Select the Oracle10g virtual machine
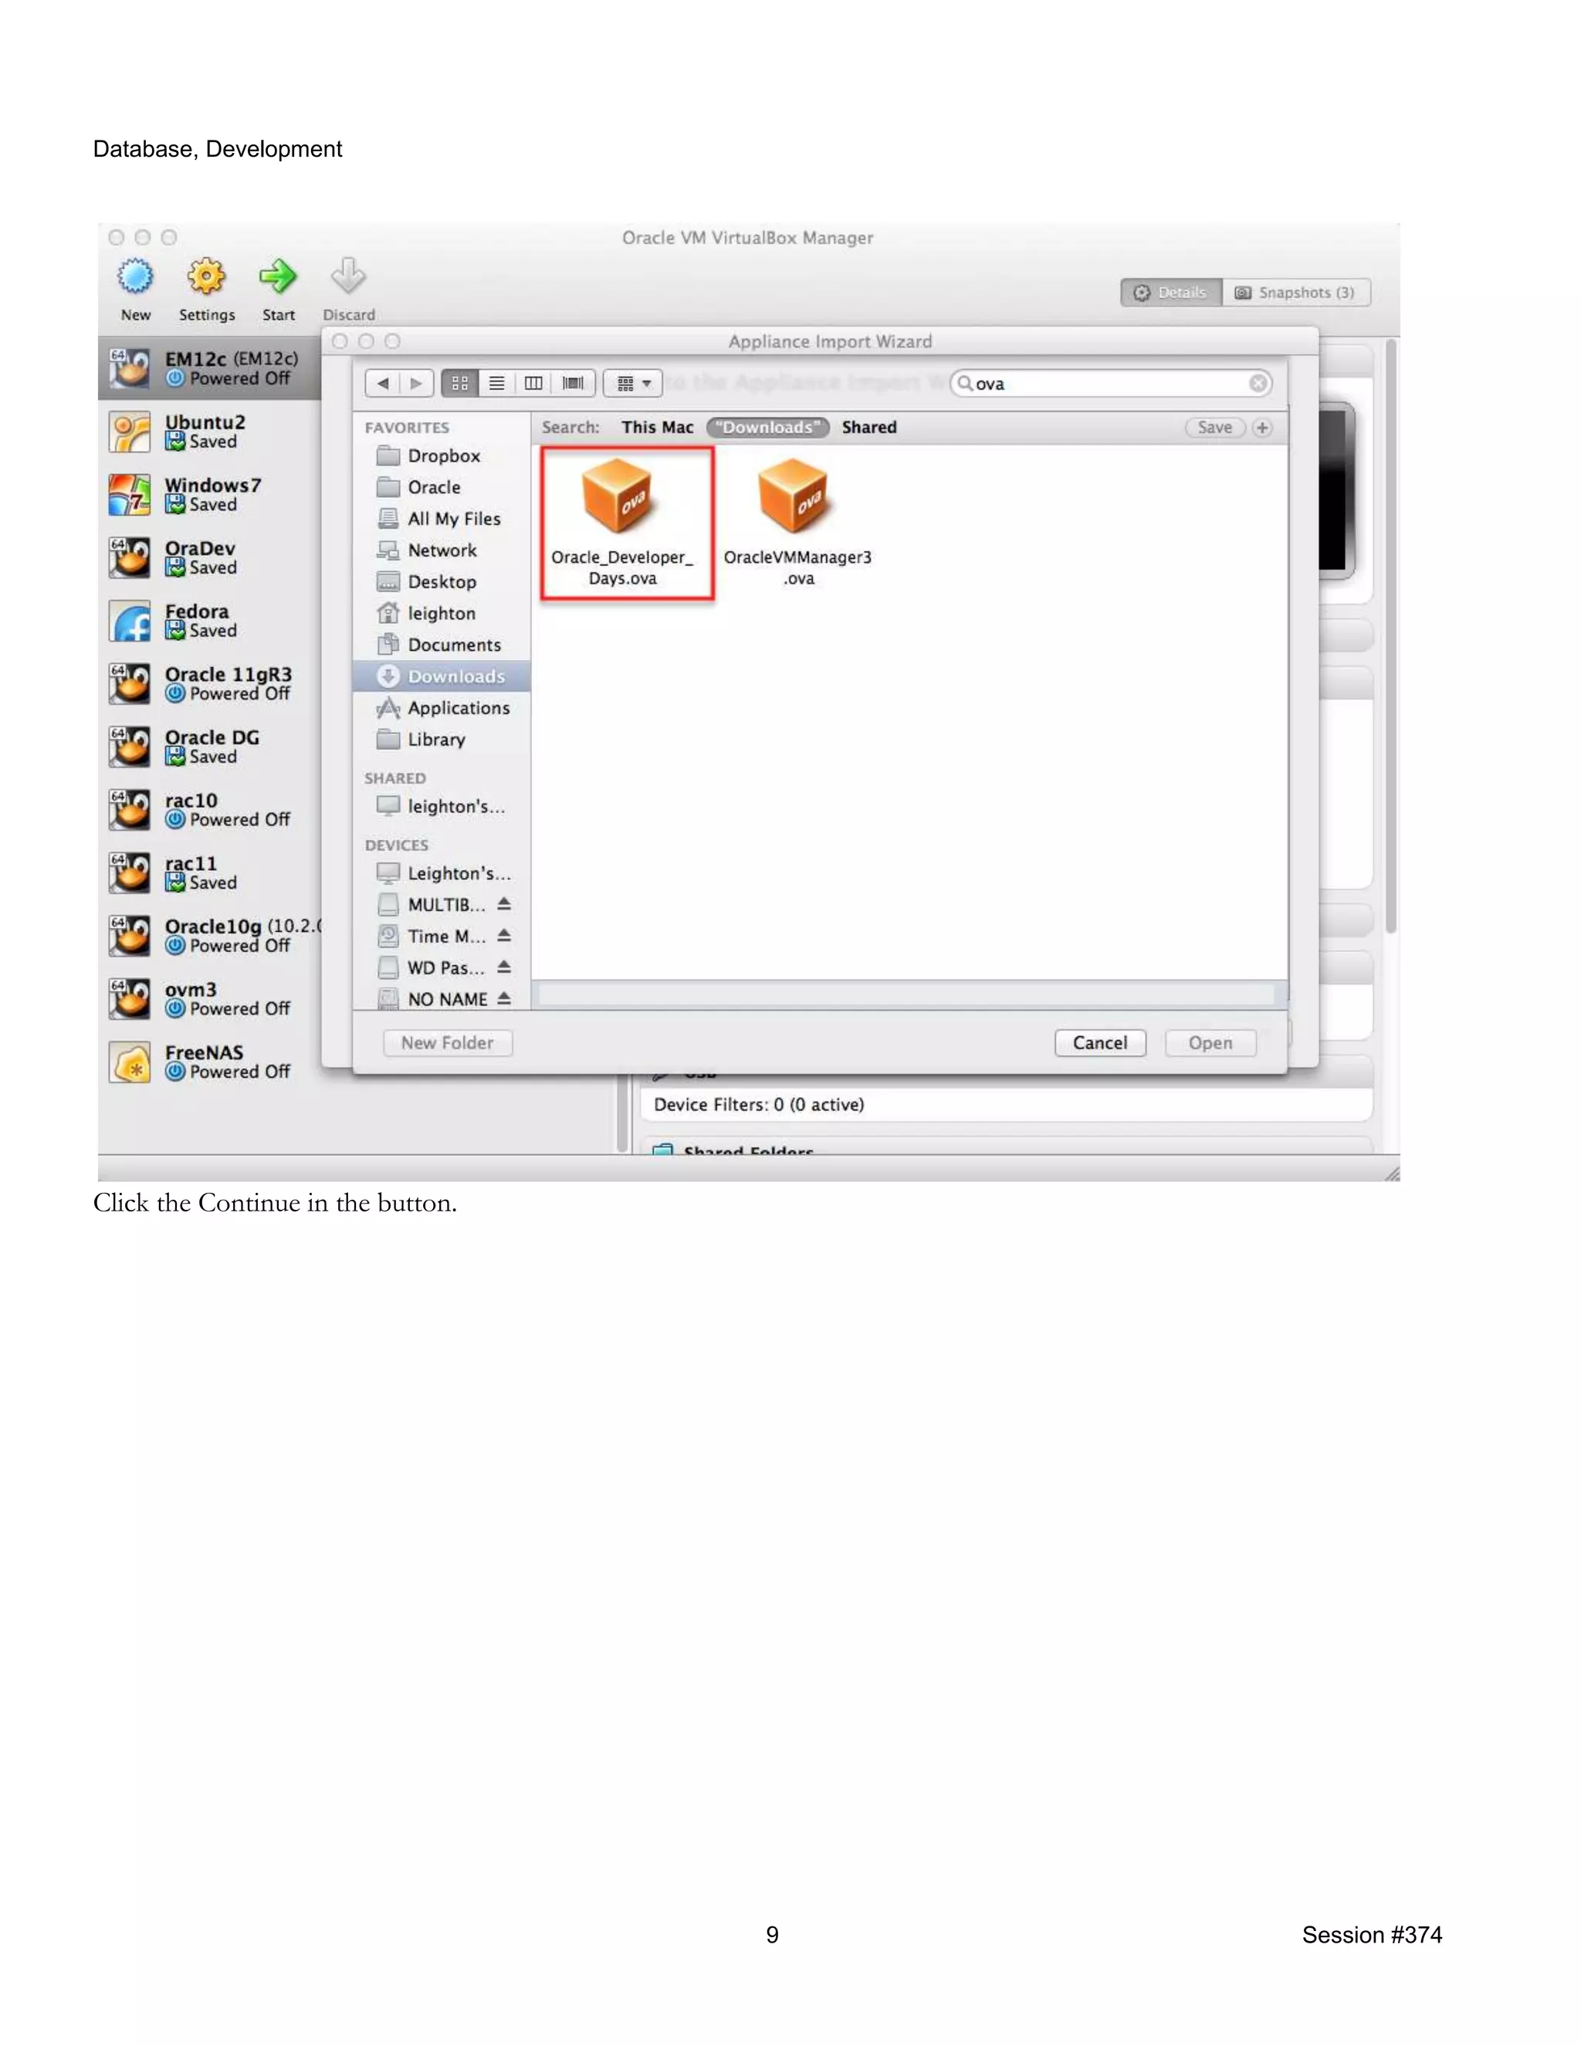The width and height of the screenshot is (1581, 2046). coord(210,936)
